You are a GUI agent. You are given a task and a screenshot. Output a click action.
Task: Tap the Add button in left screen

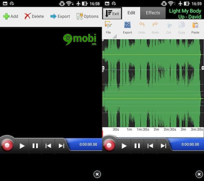click(11, 16)
